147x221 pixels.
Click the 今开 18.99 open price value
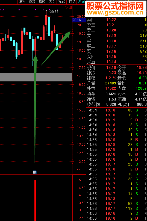142,68
